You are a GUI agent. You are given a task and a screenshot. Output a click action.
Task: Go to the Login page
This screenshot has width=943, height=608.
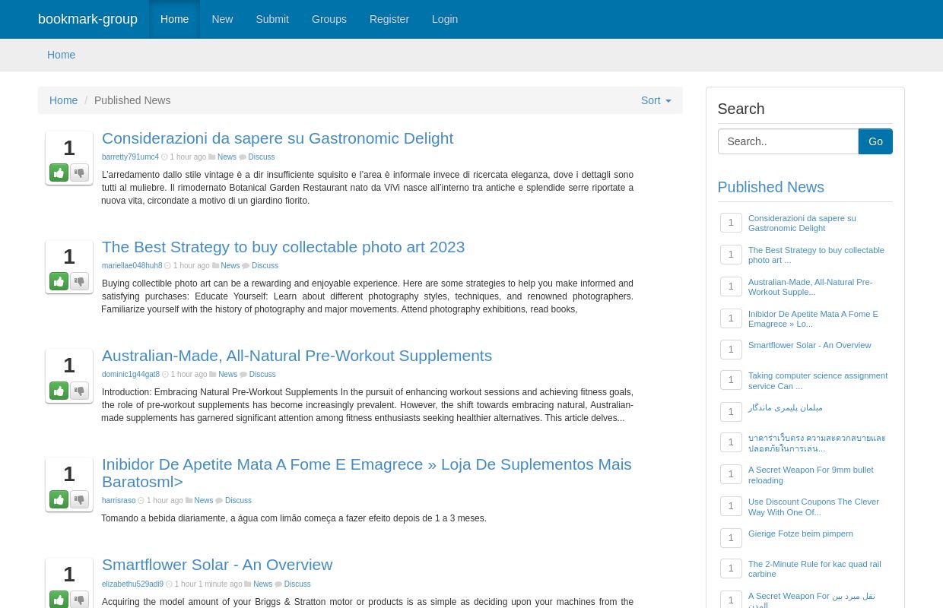445,19
